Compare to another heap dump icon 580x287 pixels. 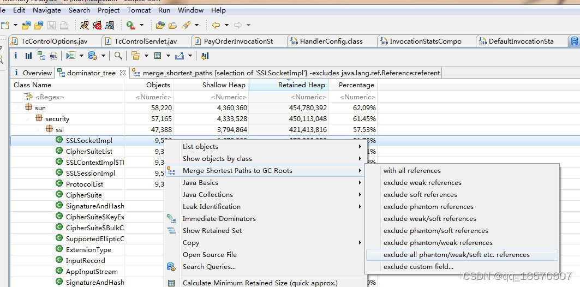pos(205,56)
